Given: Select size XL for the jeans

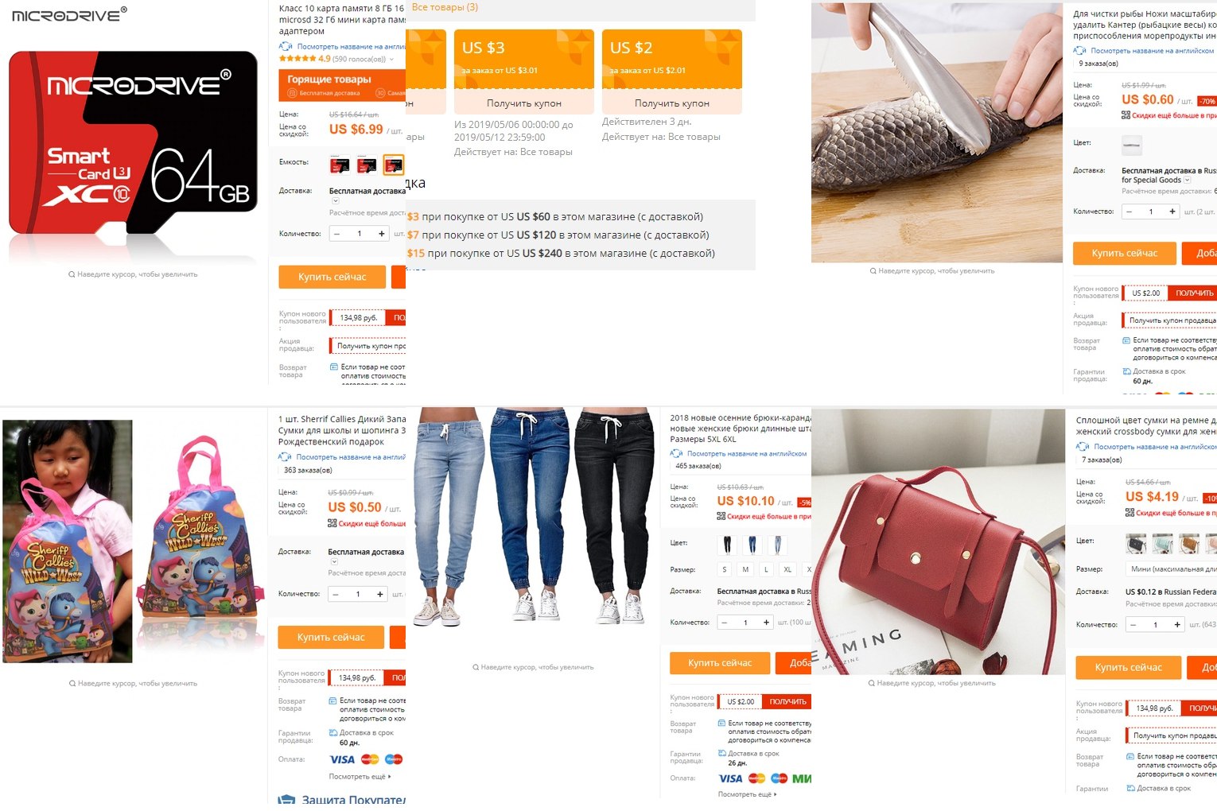Looking at the screenshot, I should click(x=787, y=569).
